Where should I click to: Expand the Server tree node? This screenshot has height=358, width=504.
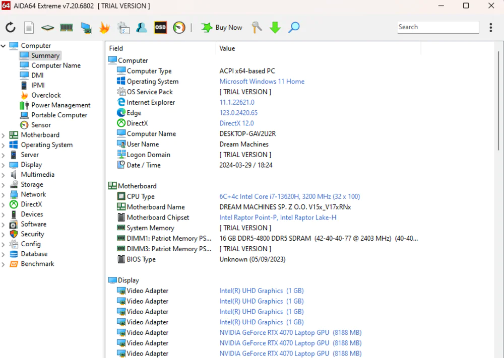(x=3, y=155)
